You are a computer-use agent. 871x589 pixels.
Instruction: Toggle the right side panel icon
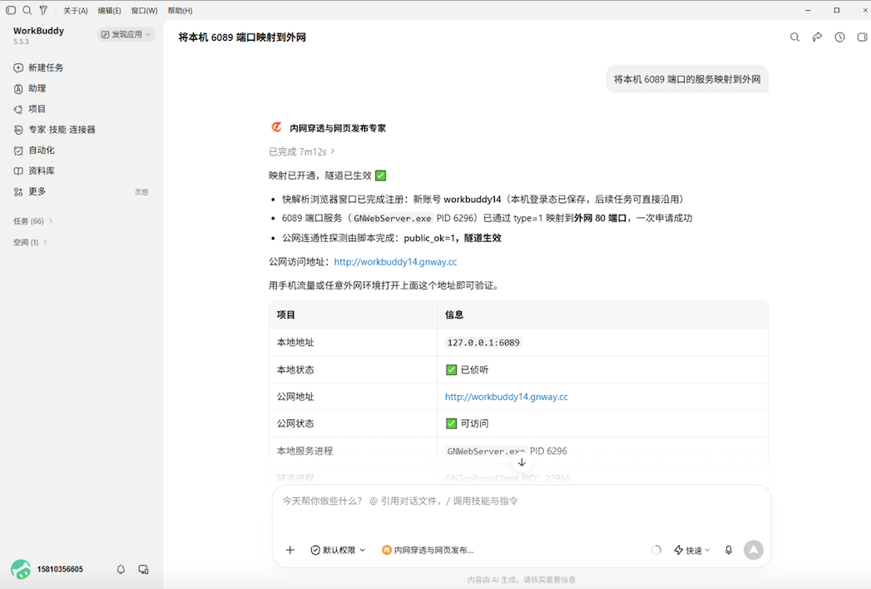pyautogui.click(x=862, y=37)
